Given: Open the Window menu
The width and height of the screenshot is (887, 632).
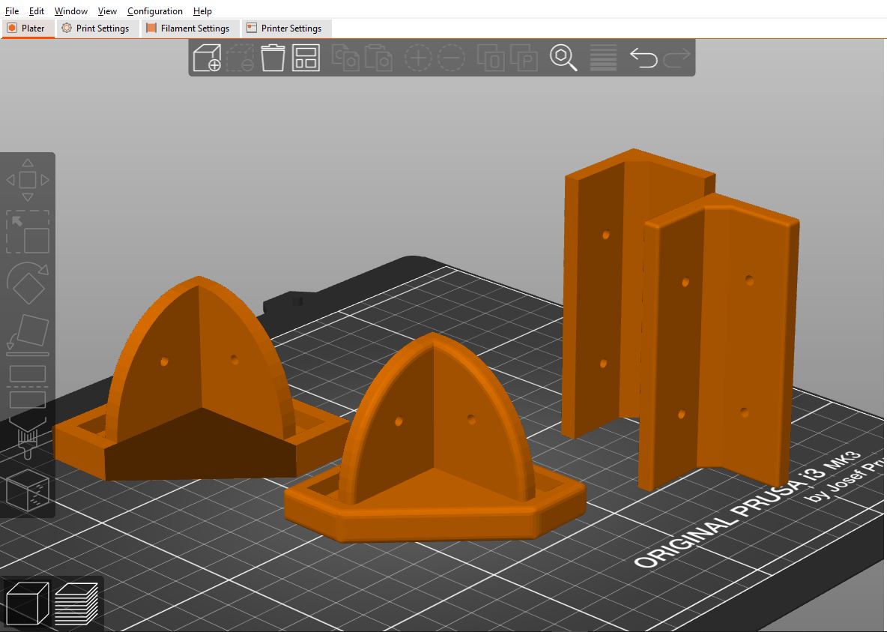Looking at the screenshot, I should 70,10.
